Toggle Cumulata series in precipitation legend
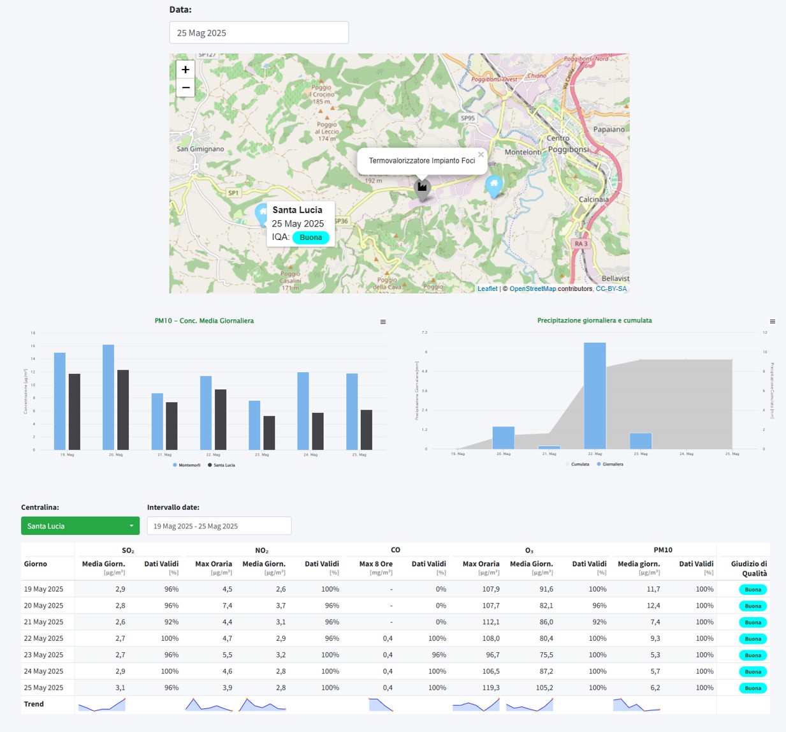The width and height of the screenshot is (786, 732). tap(578, 465)
